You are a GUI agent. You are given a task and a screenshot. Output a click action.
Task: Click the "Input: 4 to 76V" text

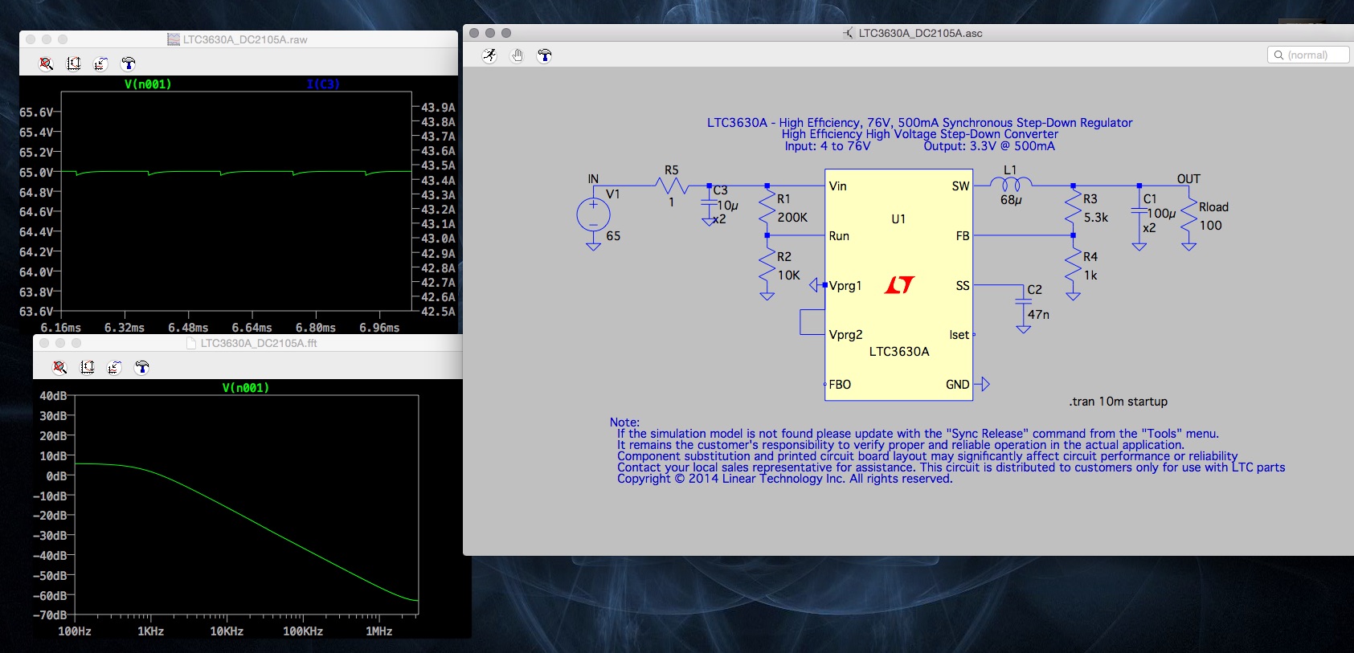[828, 146]
